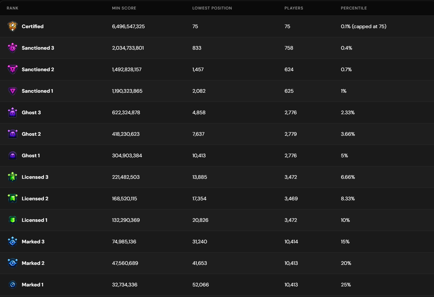This screenshot has width=434, height=297.
Task: Click the Licensed 1 rank badge icon
Action: point(13,220)
